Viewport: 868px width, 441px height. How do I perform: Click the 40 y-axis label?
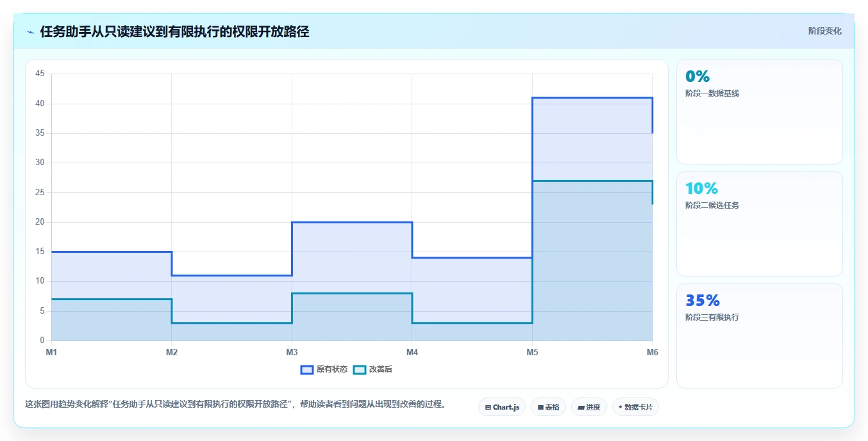pos(40,104)
